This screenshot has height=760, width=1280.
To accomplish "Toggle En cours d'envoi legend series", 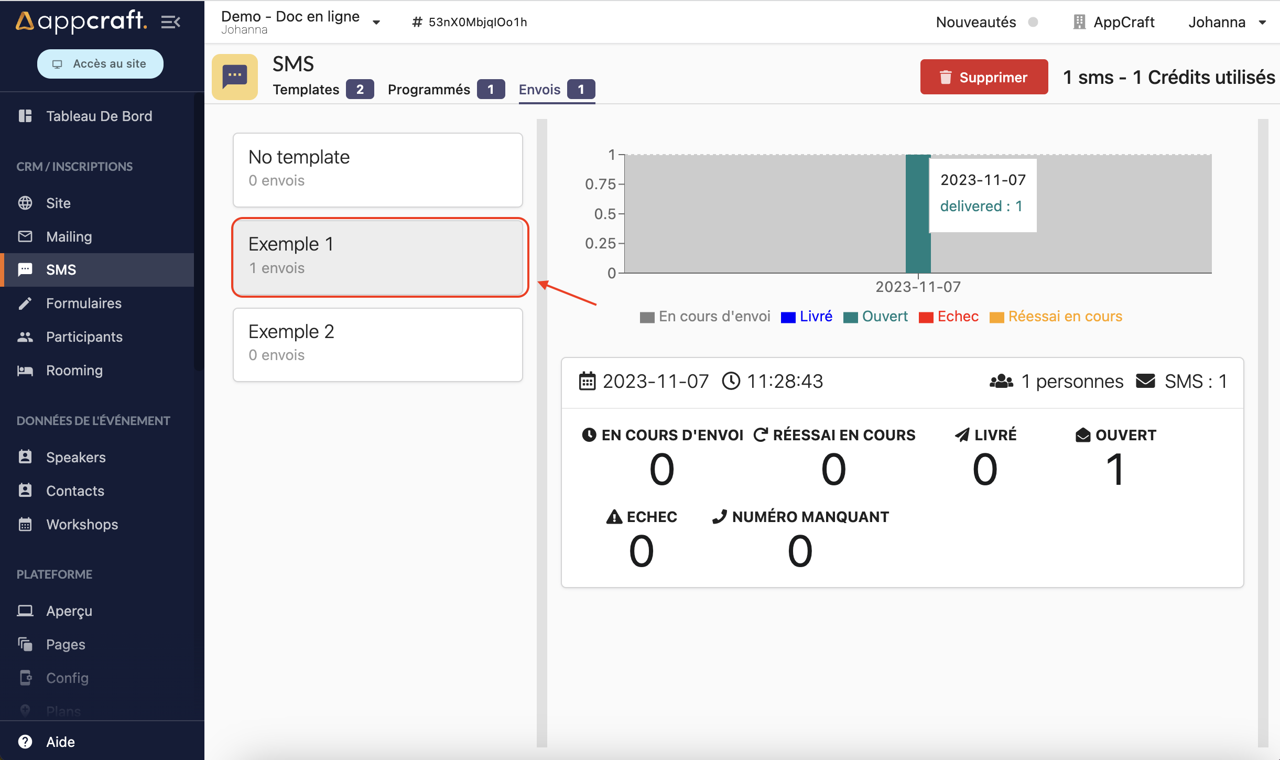I will pyautogui.click(x=705, y=317).
